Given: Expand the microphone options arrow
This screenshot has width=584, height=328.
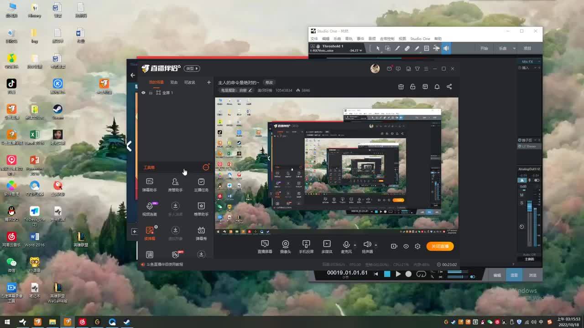Looking at the screenshot, I should [x=355, y=245].
